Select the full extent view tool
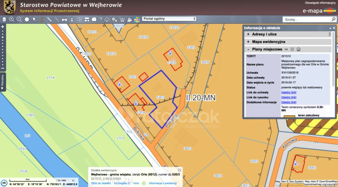This screenshot has width=338, height=187. [27, 19]
